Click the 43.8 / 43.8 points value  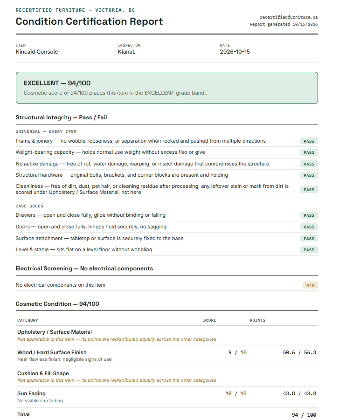299,393
